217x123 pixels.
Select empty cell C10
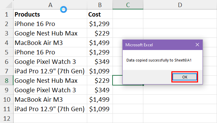point(128,99)
